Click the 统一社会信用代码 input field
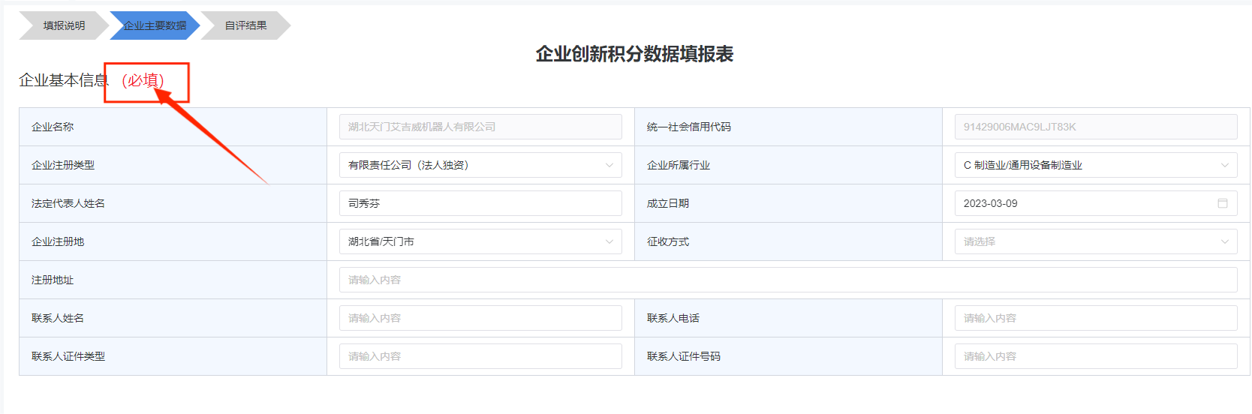Image resolution: width=1252 pixels, height=414 pixels. click(1096, 127)
